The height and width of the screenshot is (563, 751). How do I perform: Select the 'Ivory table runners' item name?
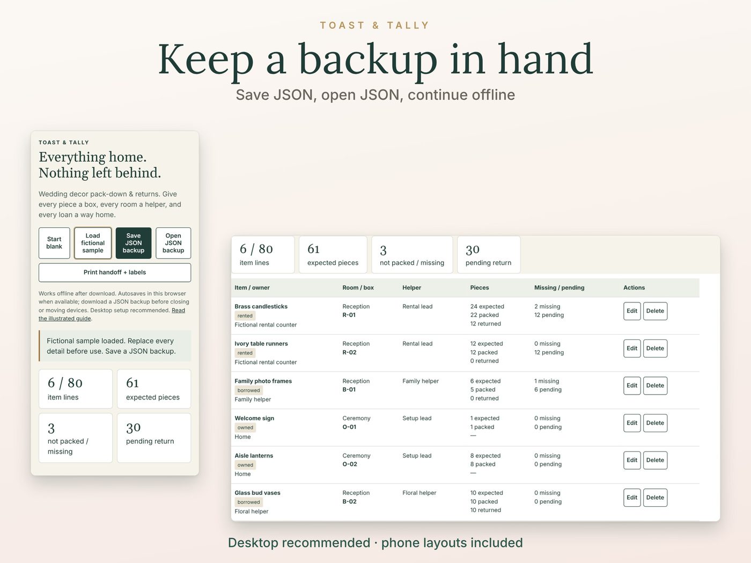pos(261,344)
